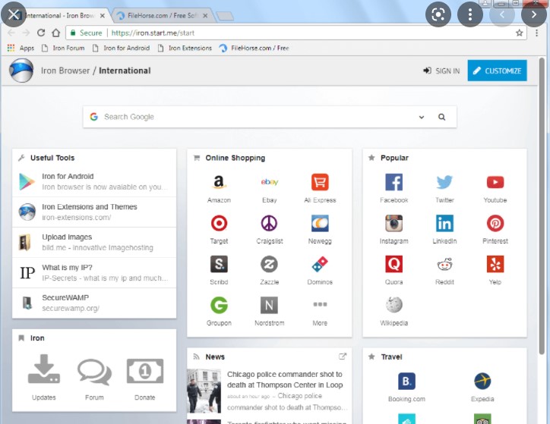Reload the current page
550x424 pixels.
click(x=41, y=33)
